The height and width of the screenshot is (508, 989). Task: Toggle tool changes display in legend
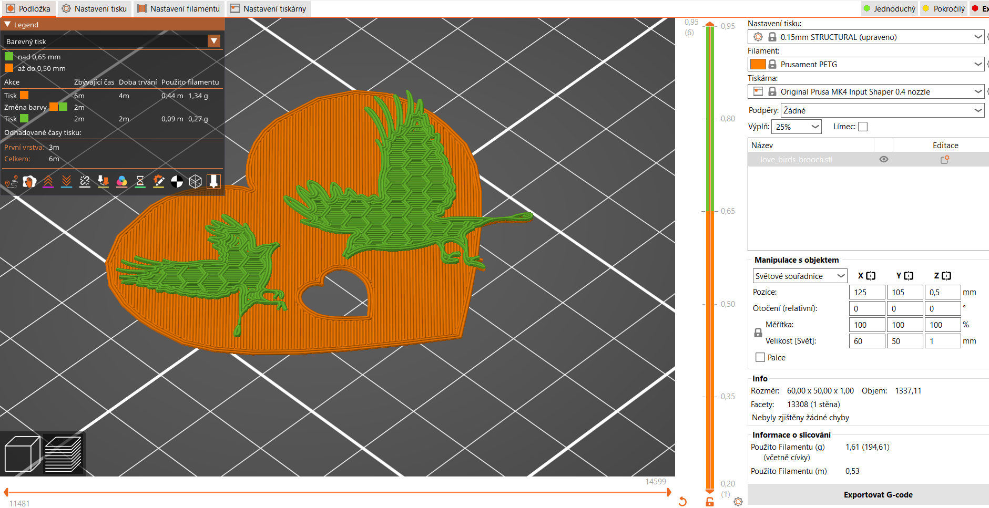coord(103,182)
